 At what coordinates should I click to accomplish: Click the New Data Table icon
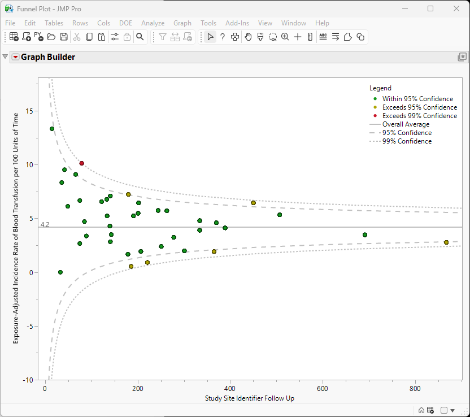14,37
